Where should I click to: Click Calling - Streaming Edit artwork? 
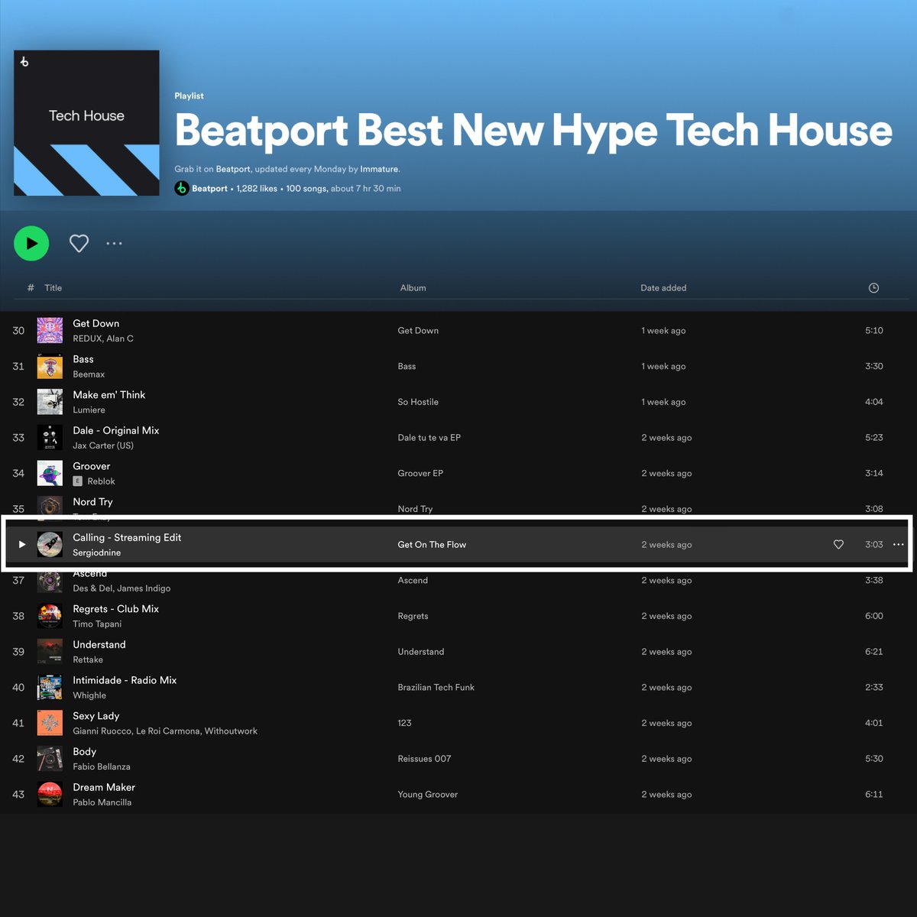(50, 545)
